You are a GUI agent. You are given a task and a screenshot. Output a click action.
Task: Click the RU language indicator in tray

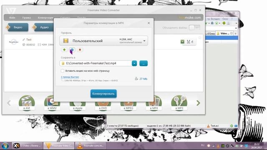pos(203,145)
